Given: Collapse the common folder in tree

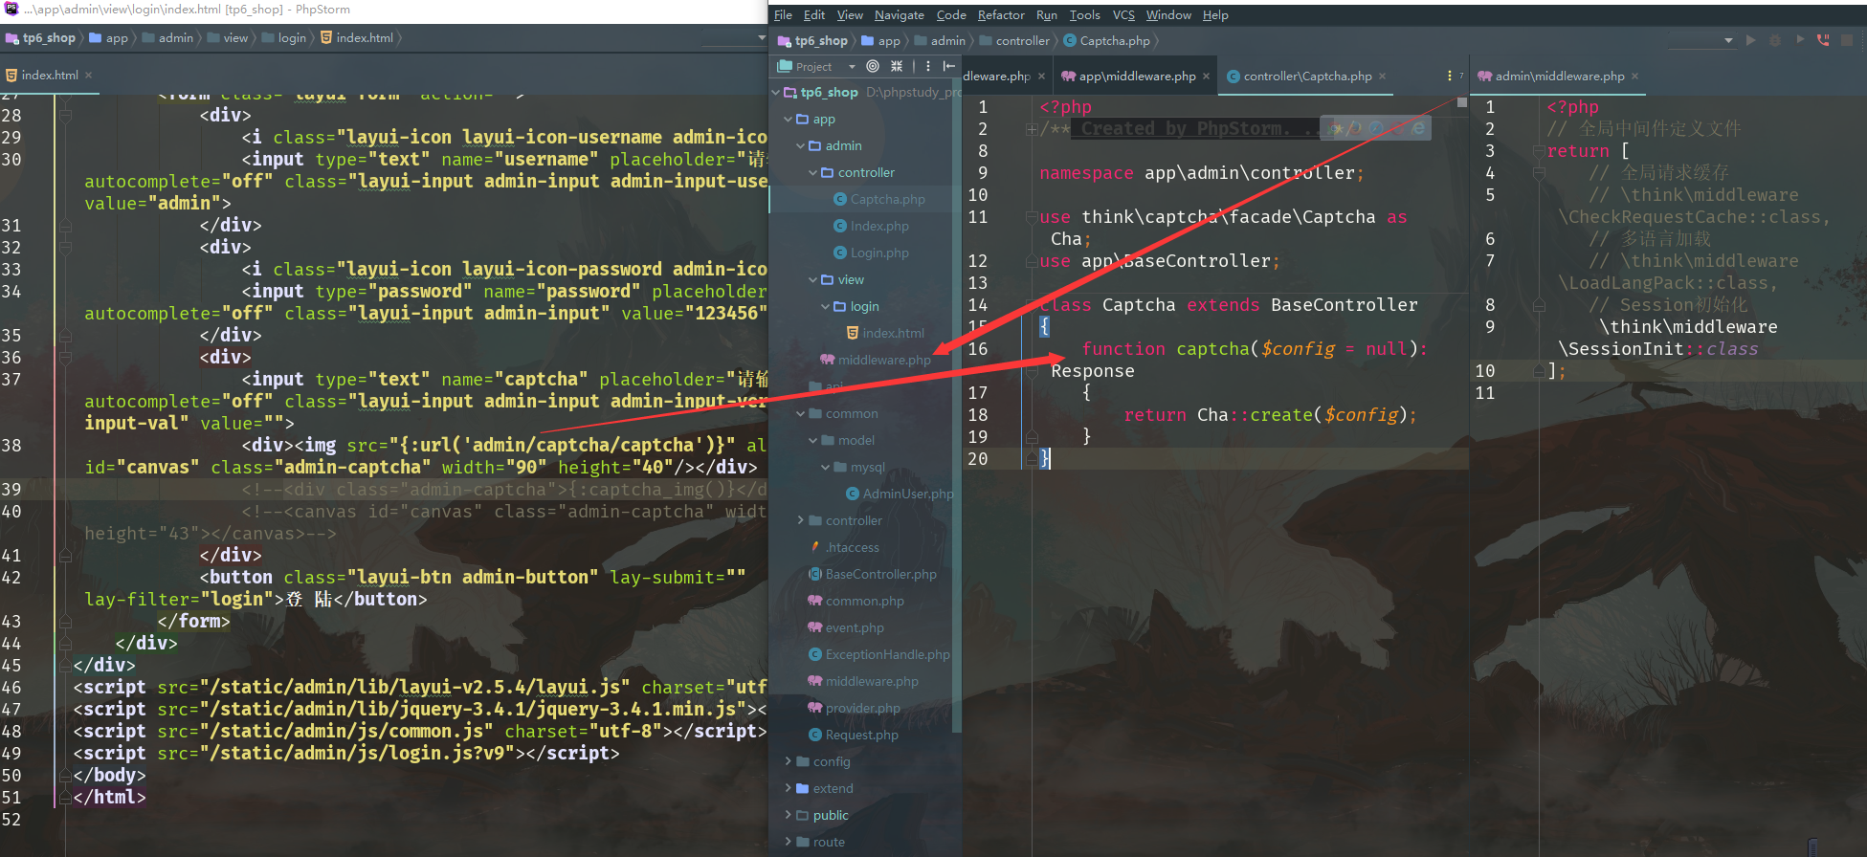Looking at the screenshot, I should coord(801,414).
